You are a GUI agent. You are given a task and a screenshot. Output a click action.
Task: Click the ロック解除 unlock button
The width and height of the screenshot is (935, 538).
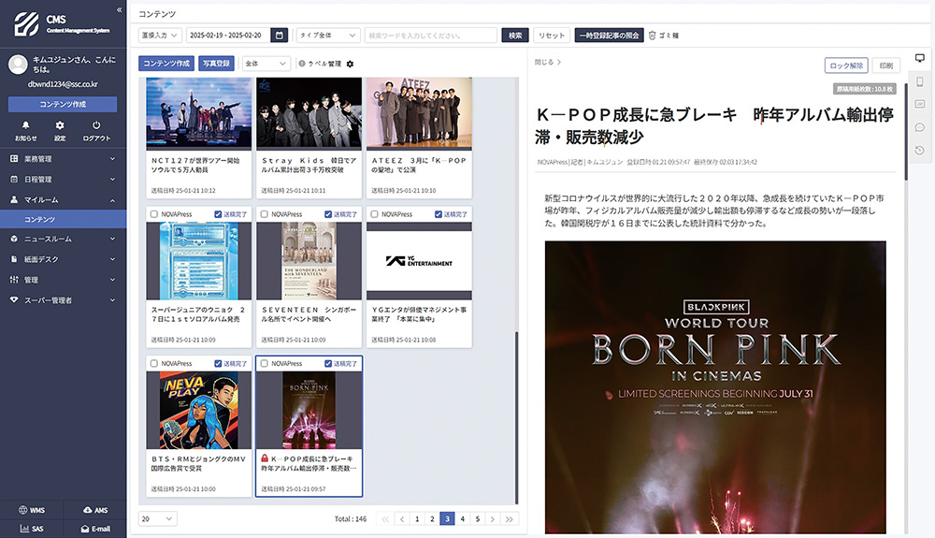point(846,65)
